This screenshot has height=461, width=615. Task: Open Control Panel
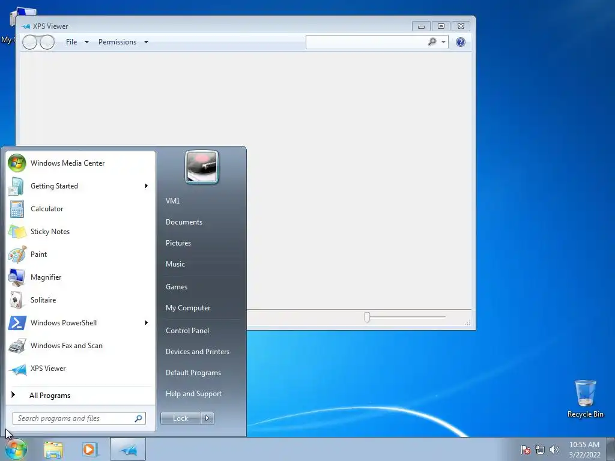[x=187, y=331]
